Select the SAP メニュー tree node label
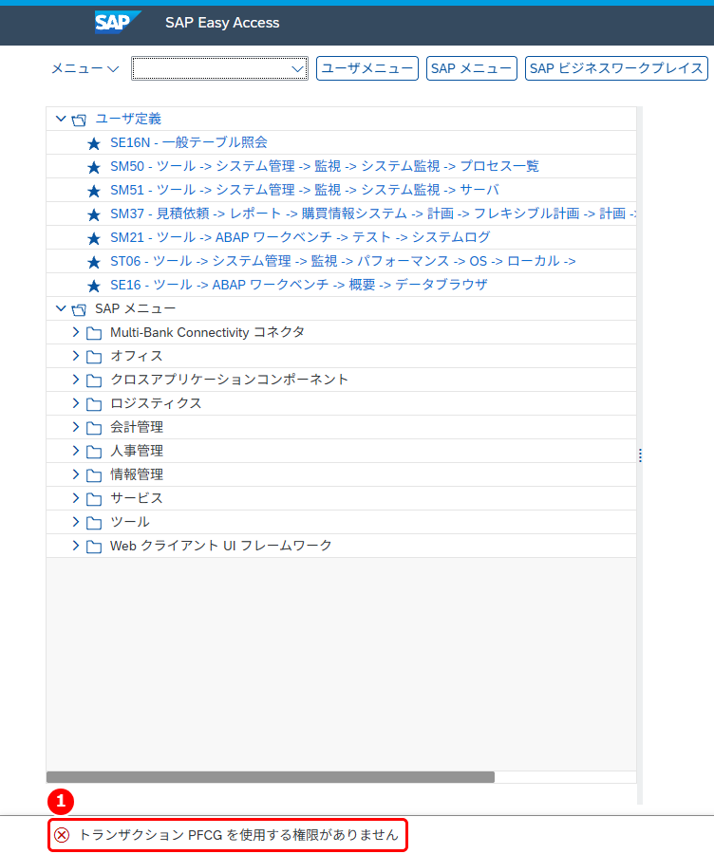 click(135, 308)
